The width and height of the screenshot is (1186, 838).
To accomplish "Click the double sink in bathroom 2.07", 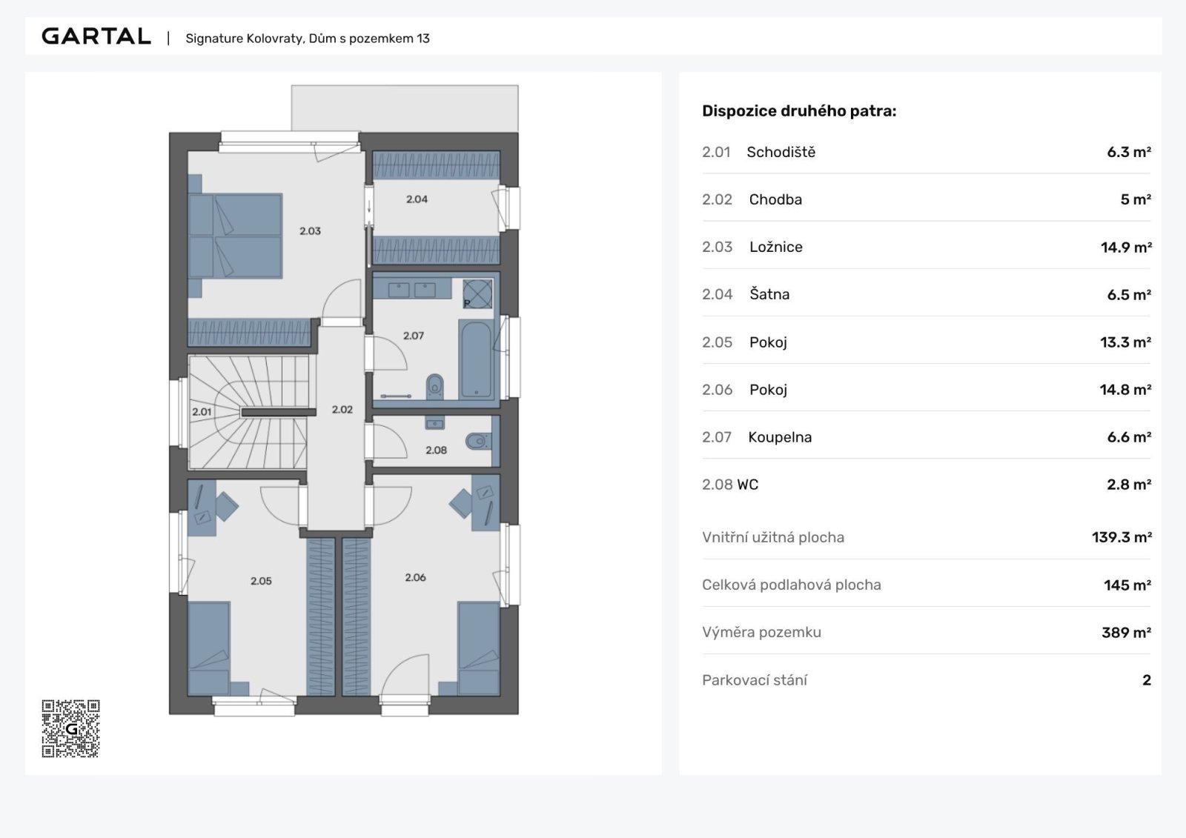I will tap(412, 290).
